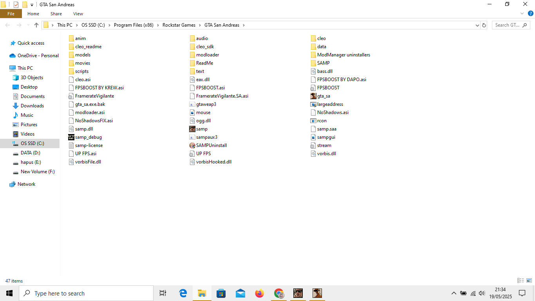Click the Windows taskbar search field
This screenshot has width=535, height=301.
click(x=86, y=293)
